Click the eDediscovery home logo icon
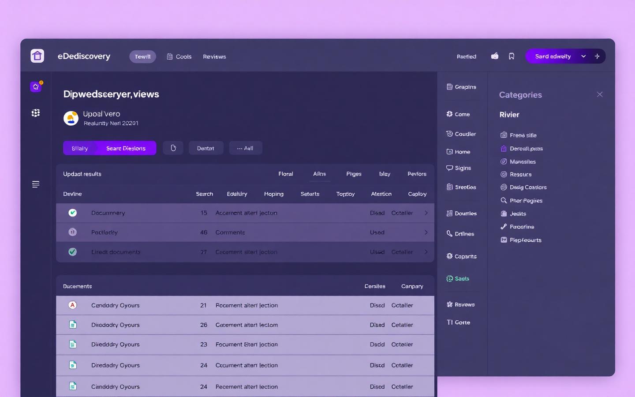Screen dimensions: 635x397 [37, 56]
